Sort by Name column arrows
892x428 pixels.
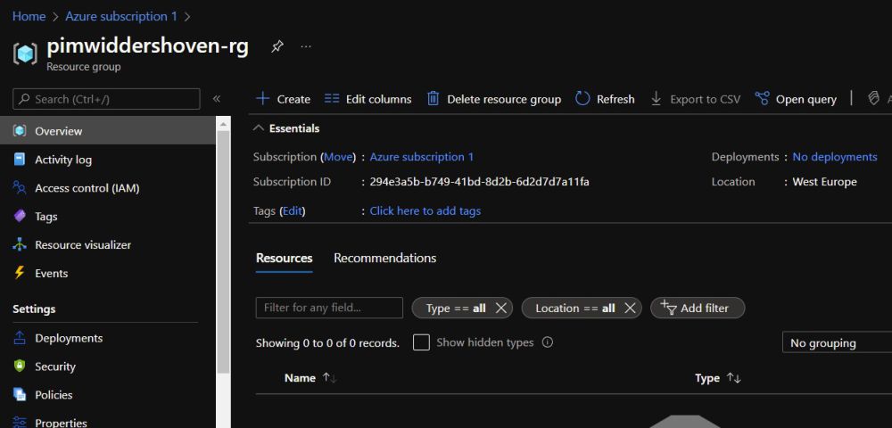pyautogui.click(x=329, y=377)
